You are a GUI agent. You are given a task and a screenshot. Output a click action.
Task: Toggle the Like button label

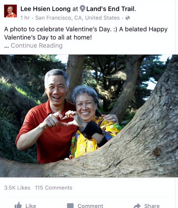pos(31,206)
